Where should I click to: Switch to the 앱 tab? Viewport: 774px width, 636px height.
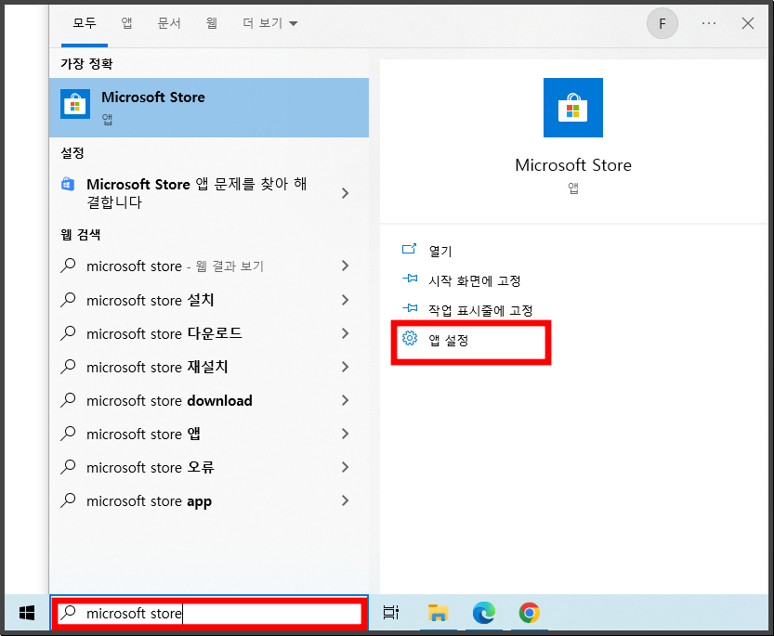point(127,23)
